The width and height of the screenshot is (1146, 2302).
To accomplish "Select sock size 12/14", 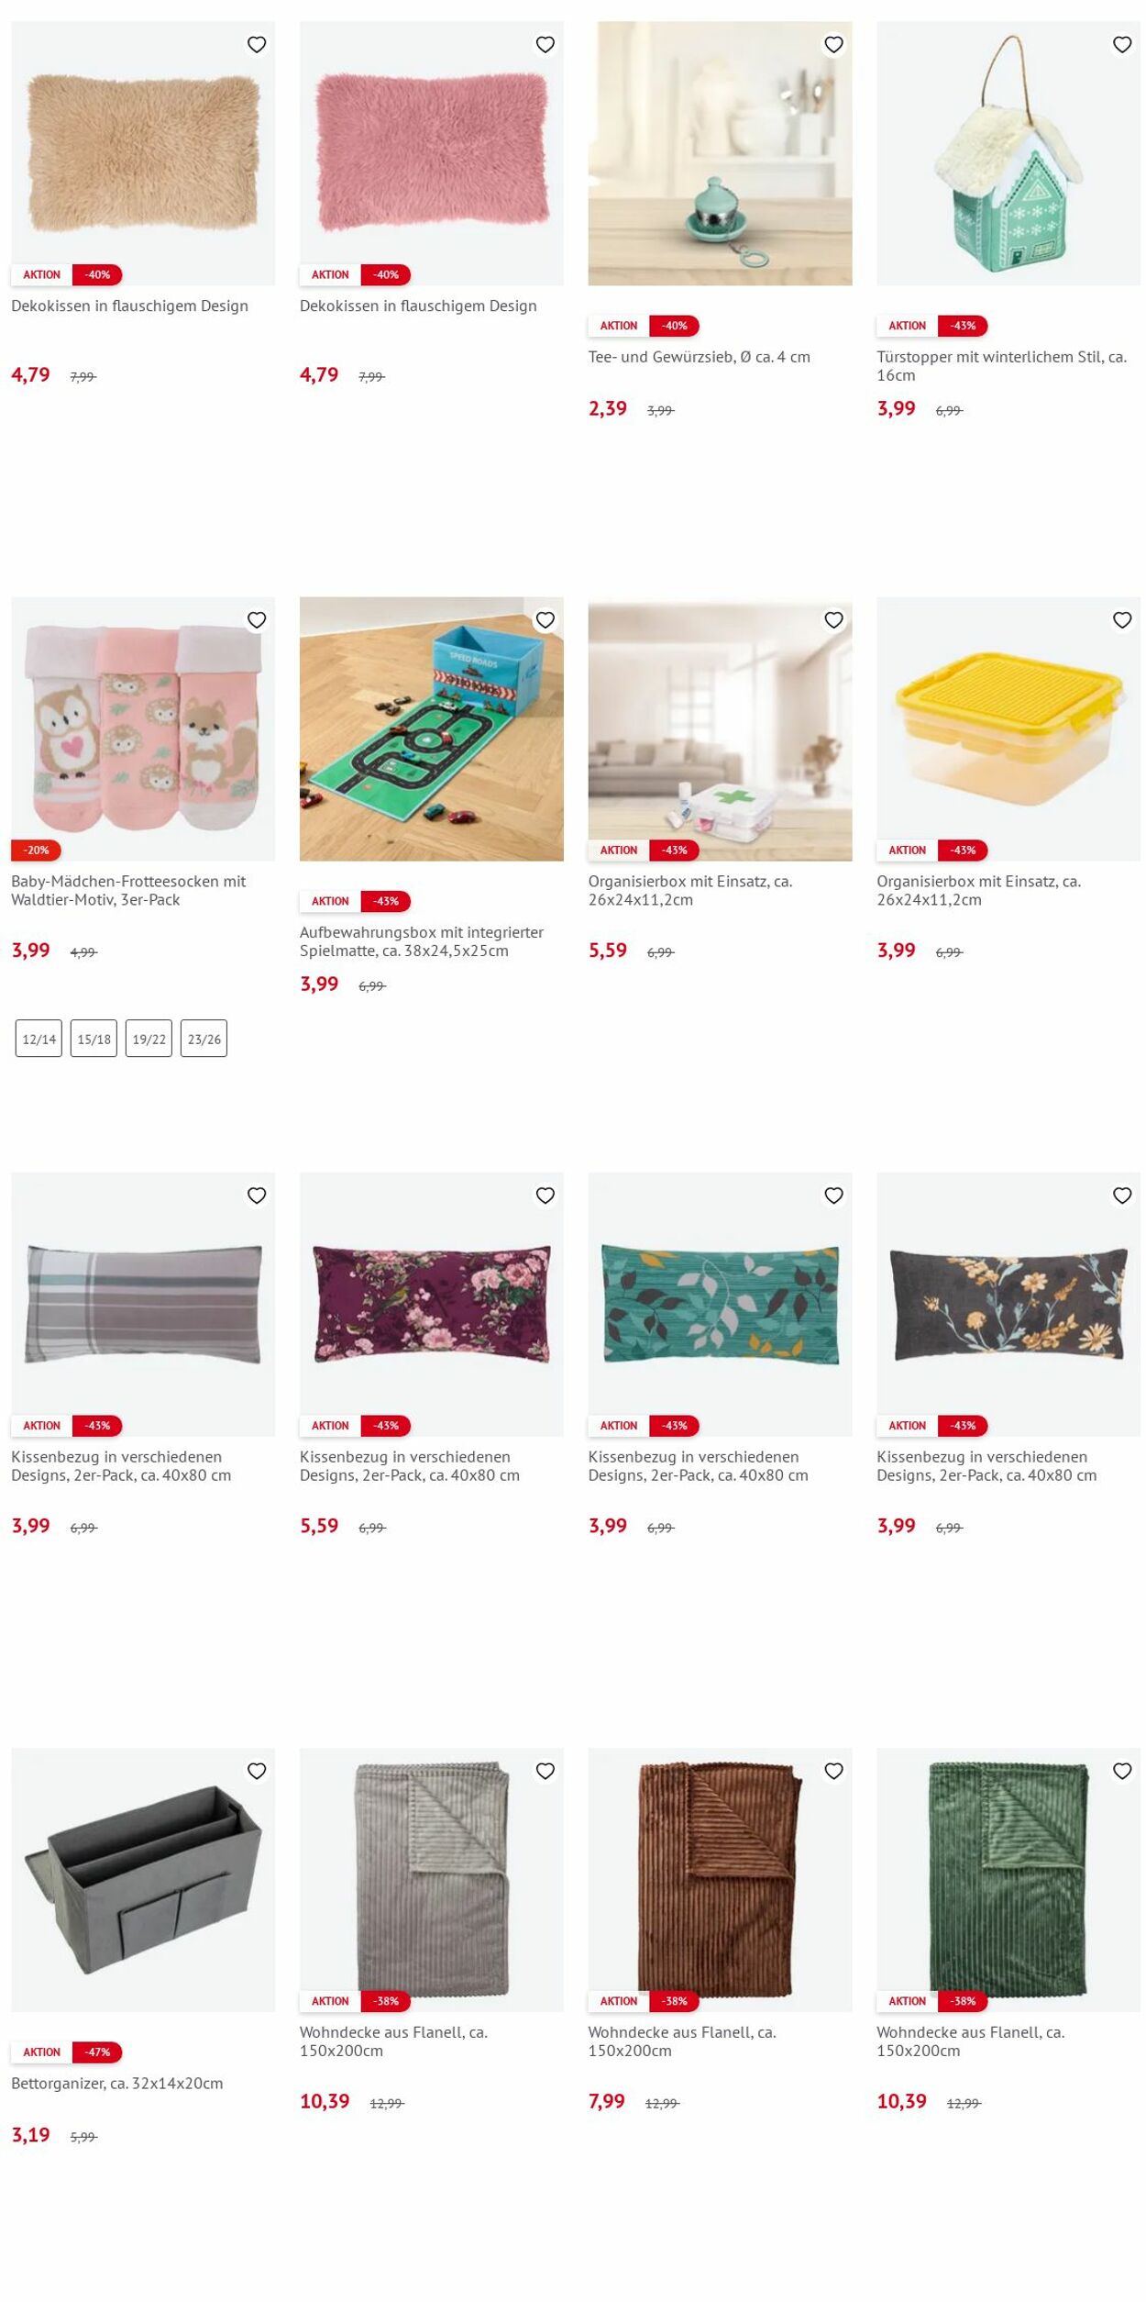I will tap(39, 1039).
